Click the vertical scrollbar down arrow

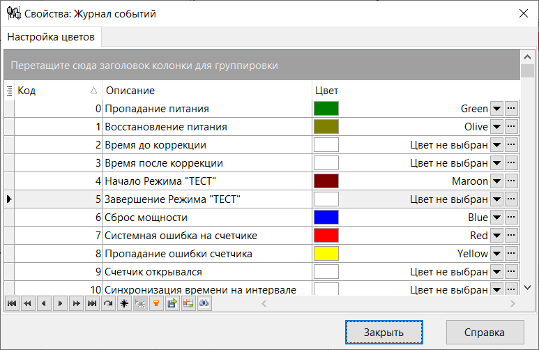coord(528,287)
